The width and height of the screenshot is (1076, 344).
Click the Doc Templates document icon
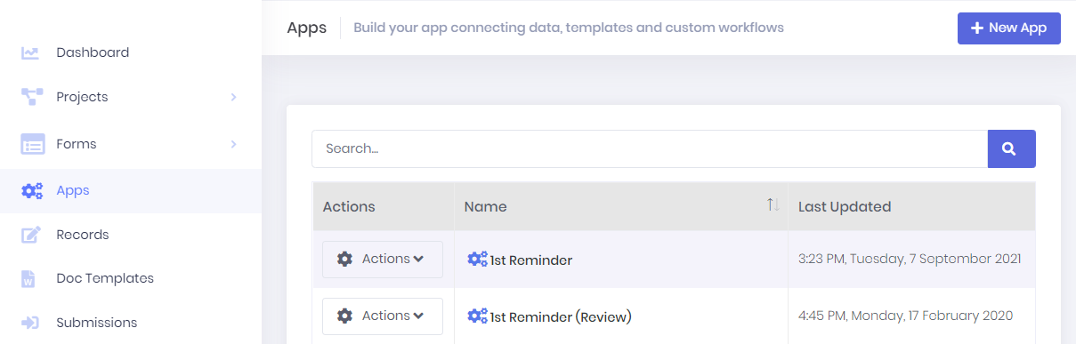click(x=28, y=278)
